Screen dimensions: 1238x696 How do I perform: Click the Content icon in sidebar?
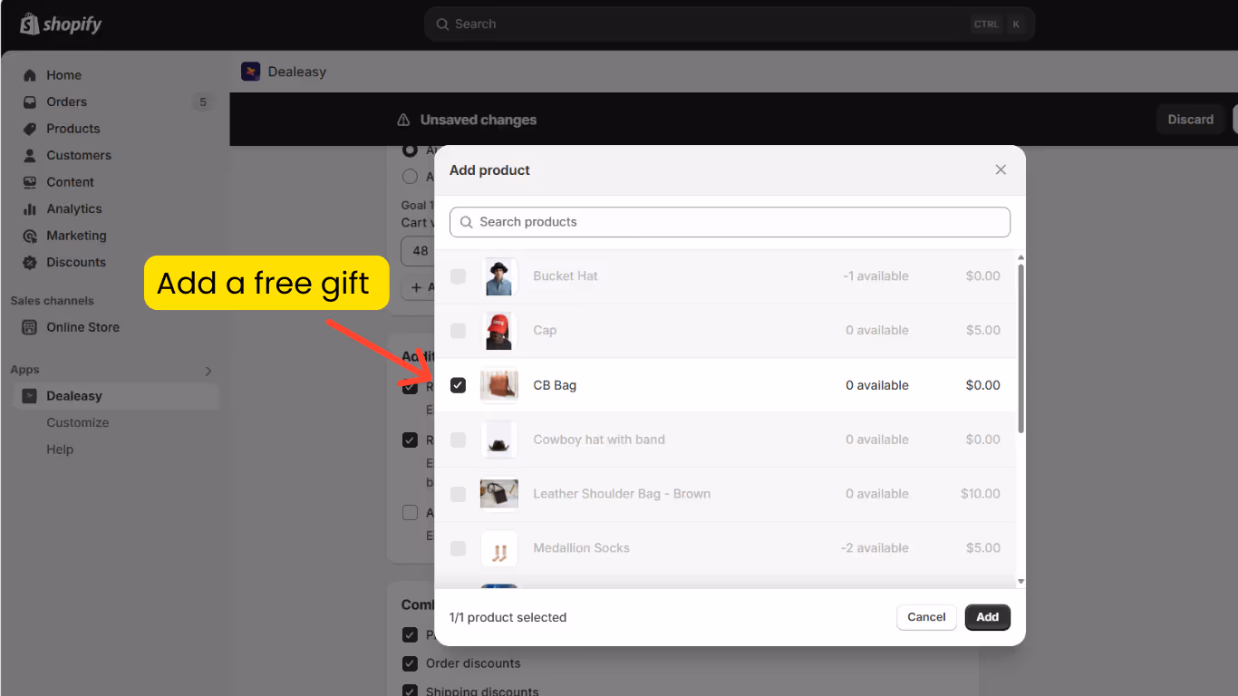click(x=30, y=182)
